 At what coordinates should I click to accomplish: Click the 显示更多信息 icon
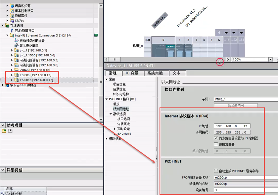pos(16,45)
